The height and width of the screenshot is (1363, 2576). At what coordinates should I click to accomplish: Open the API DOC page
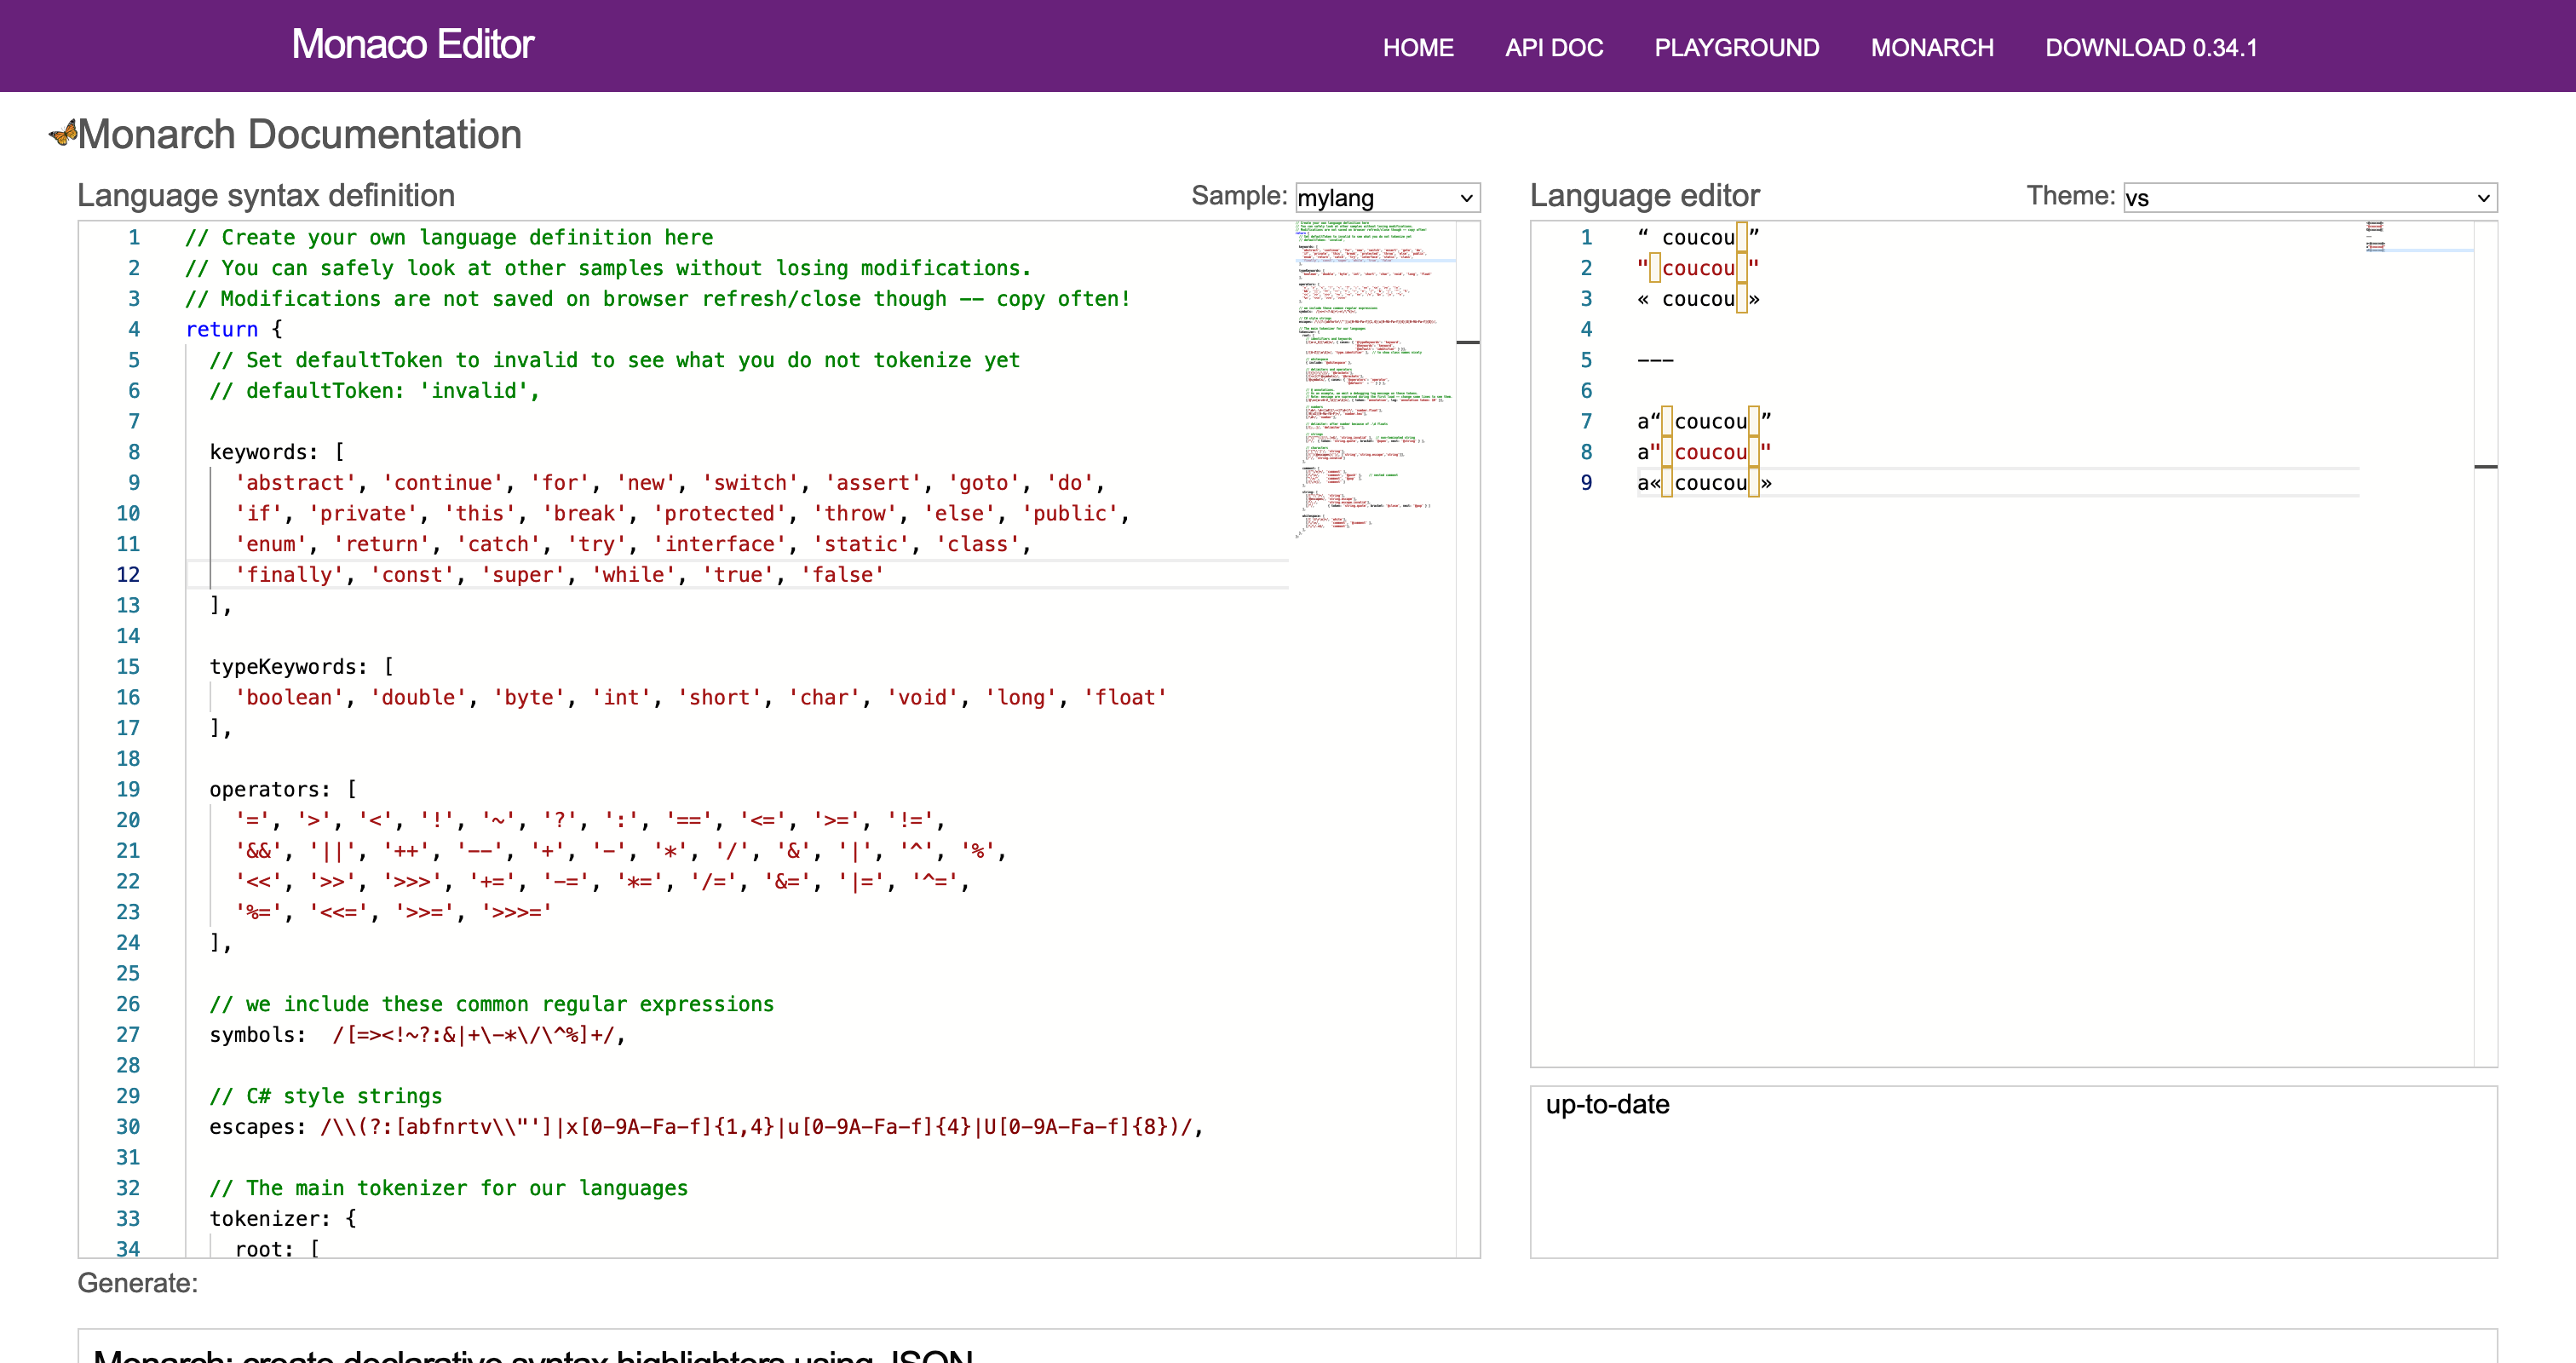pos(1553,47)
